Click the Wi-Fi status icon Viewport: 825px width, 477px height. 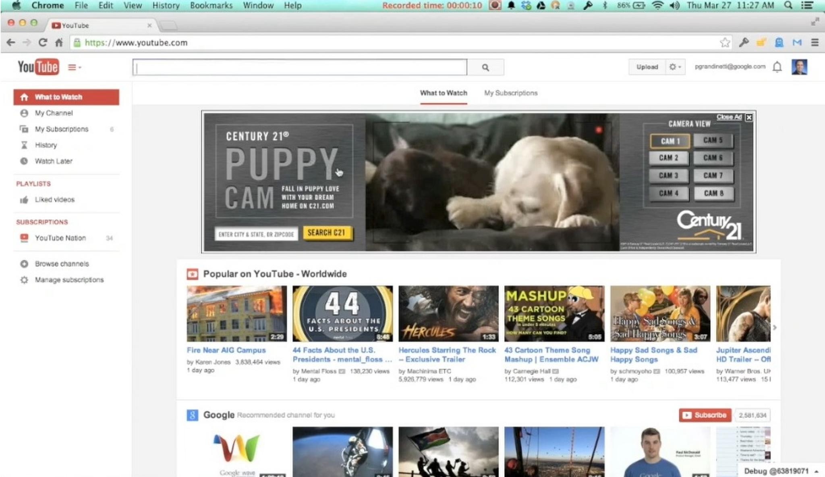[x=657, y=5]
